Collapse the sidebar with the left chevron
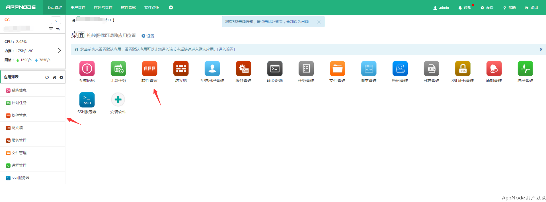Screen dimensions: 546x202 tap(56, 20)
